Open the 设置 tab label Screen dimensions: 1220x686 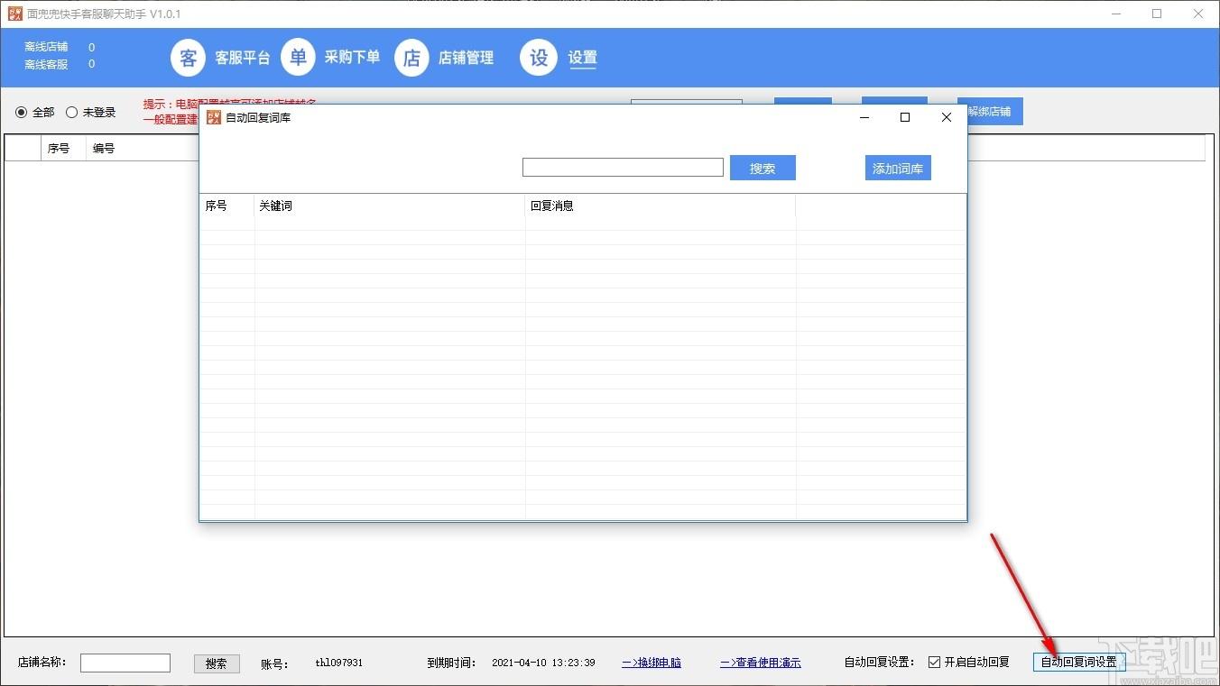pyautogui.click(x=582, y=58)
